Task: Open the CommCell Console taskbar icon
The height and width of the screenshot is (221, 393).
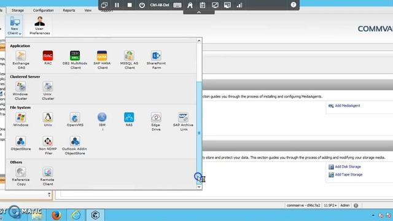Action: point(95,215)
